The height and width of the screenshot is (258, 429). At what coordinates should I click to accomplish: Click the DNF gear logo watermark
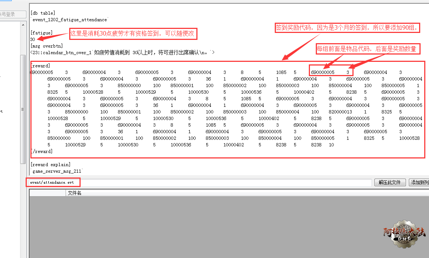pyautogui.click(x=404, y=233)
